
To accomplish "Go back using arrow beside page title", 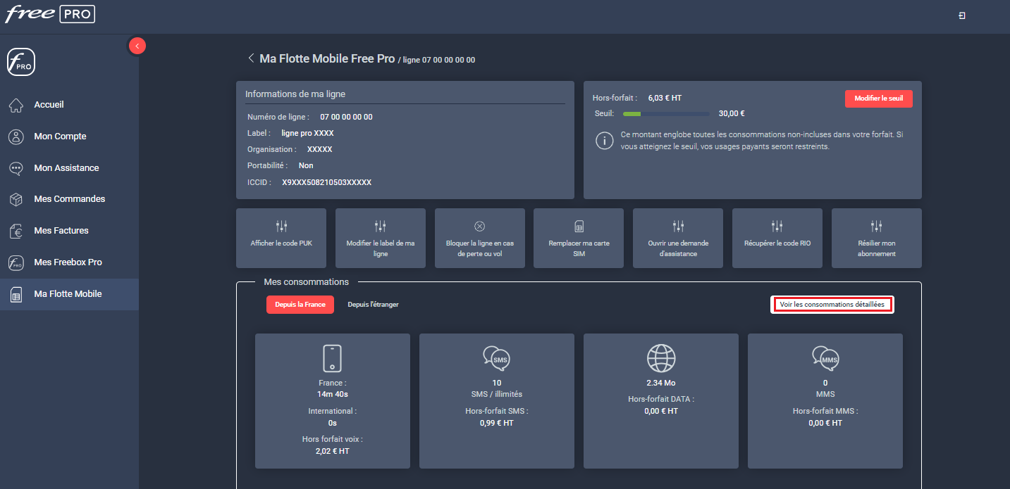I will (x=251, y=58).
